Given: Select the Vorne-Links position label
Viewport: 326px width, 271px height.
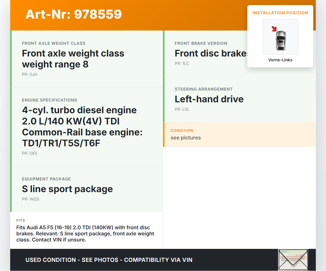Looking at the screenshot, I should click(x=280, y=60).
